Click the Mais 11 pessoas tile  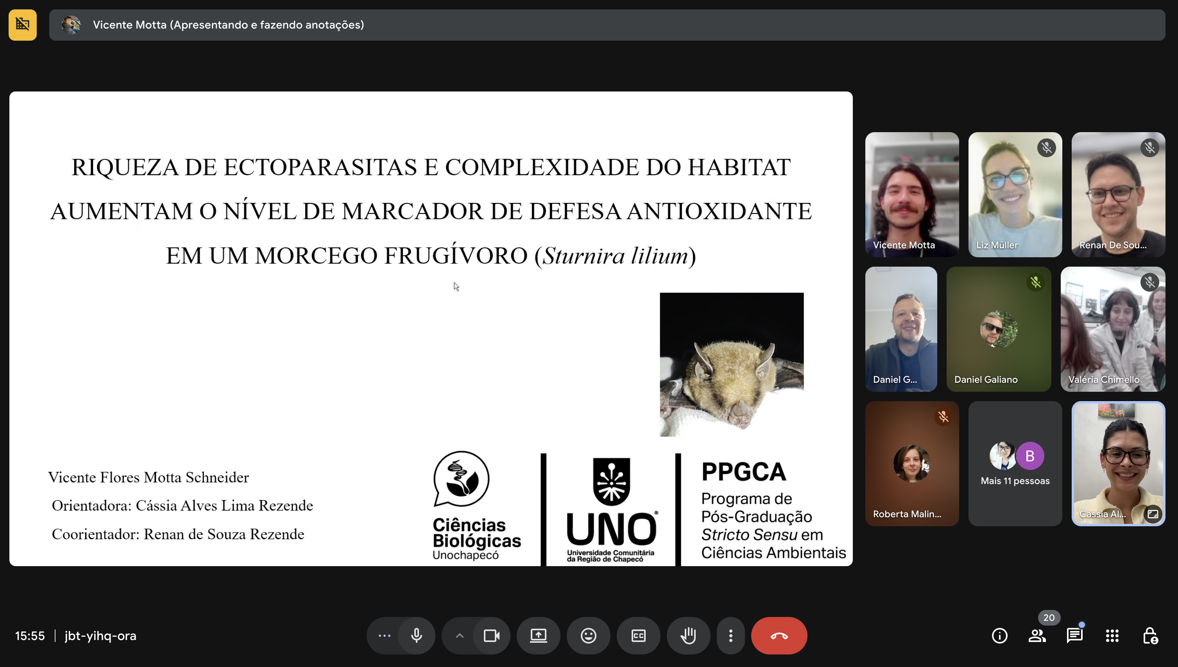(1015, 463)
